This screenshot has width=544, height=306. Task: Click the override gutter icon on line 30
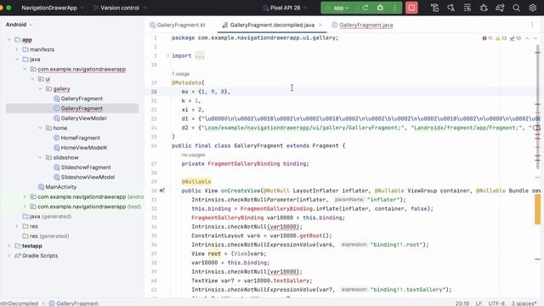click(x=162, y=190)
